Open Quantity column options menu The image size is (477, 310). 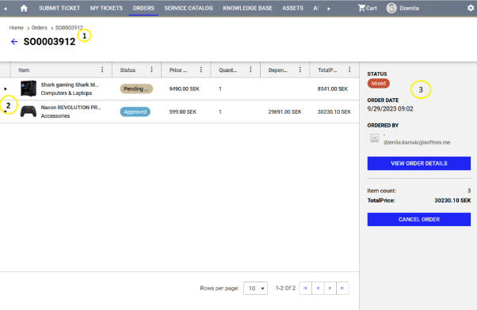click(x=250, y=70)
